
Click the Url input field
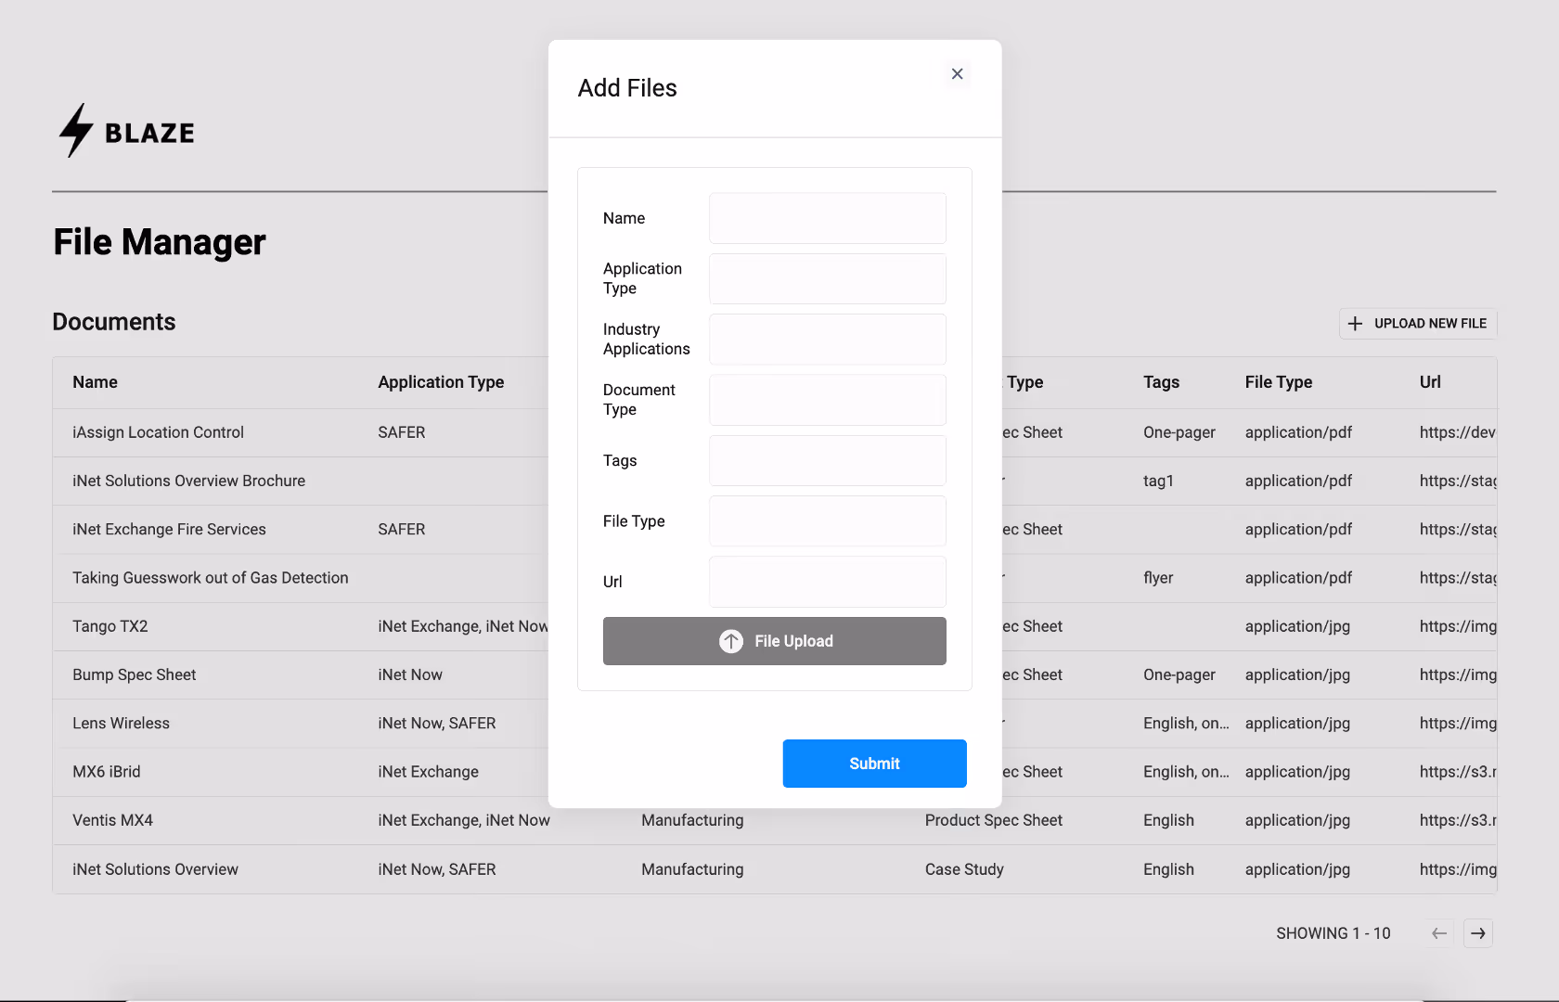tap(827, 582)
